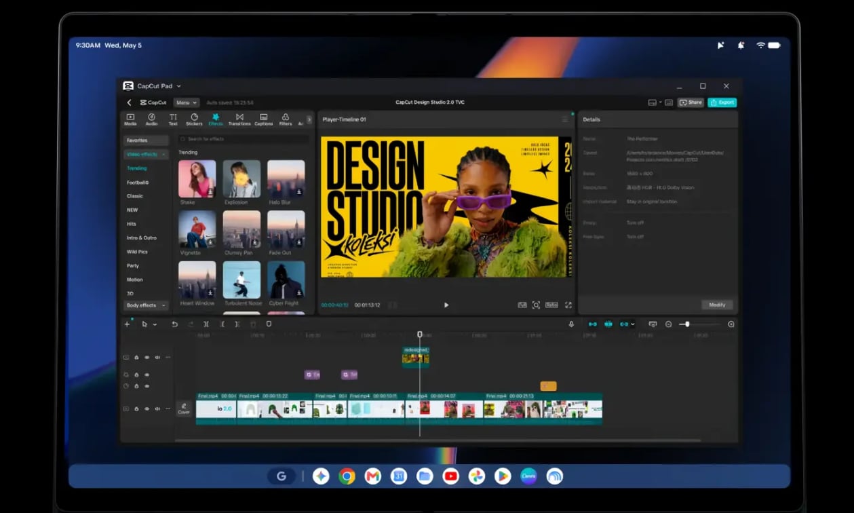Download the Clumsy Pan effect
854x513 pixels.
click(x=254, y=242)
